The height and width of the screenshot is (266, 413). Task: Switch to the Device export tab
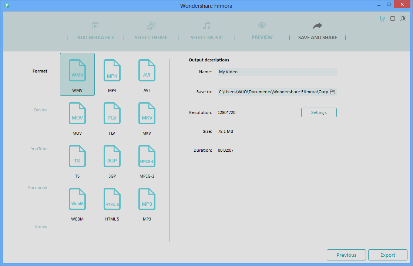(x=40, y=110)
